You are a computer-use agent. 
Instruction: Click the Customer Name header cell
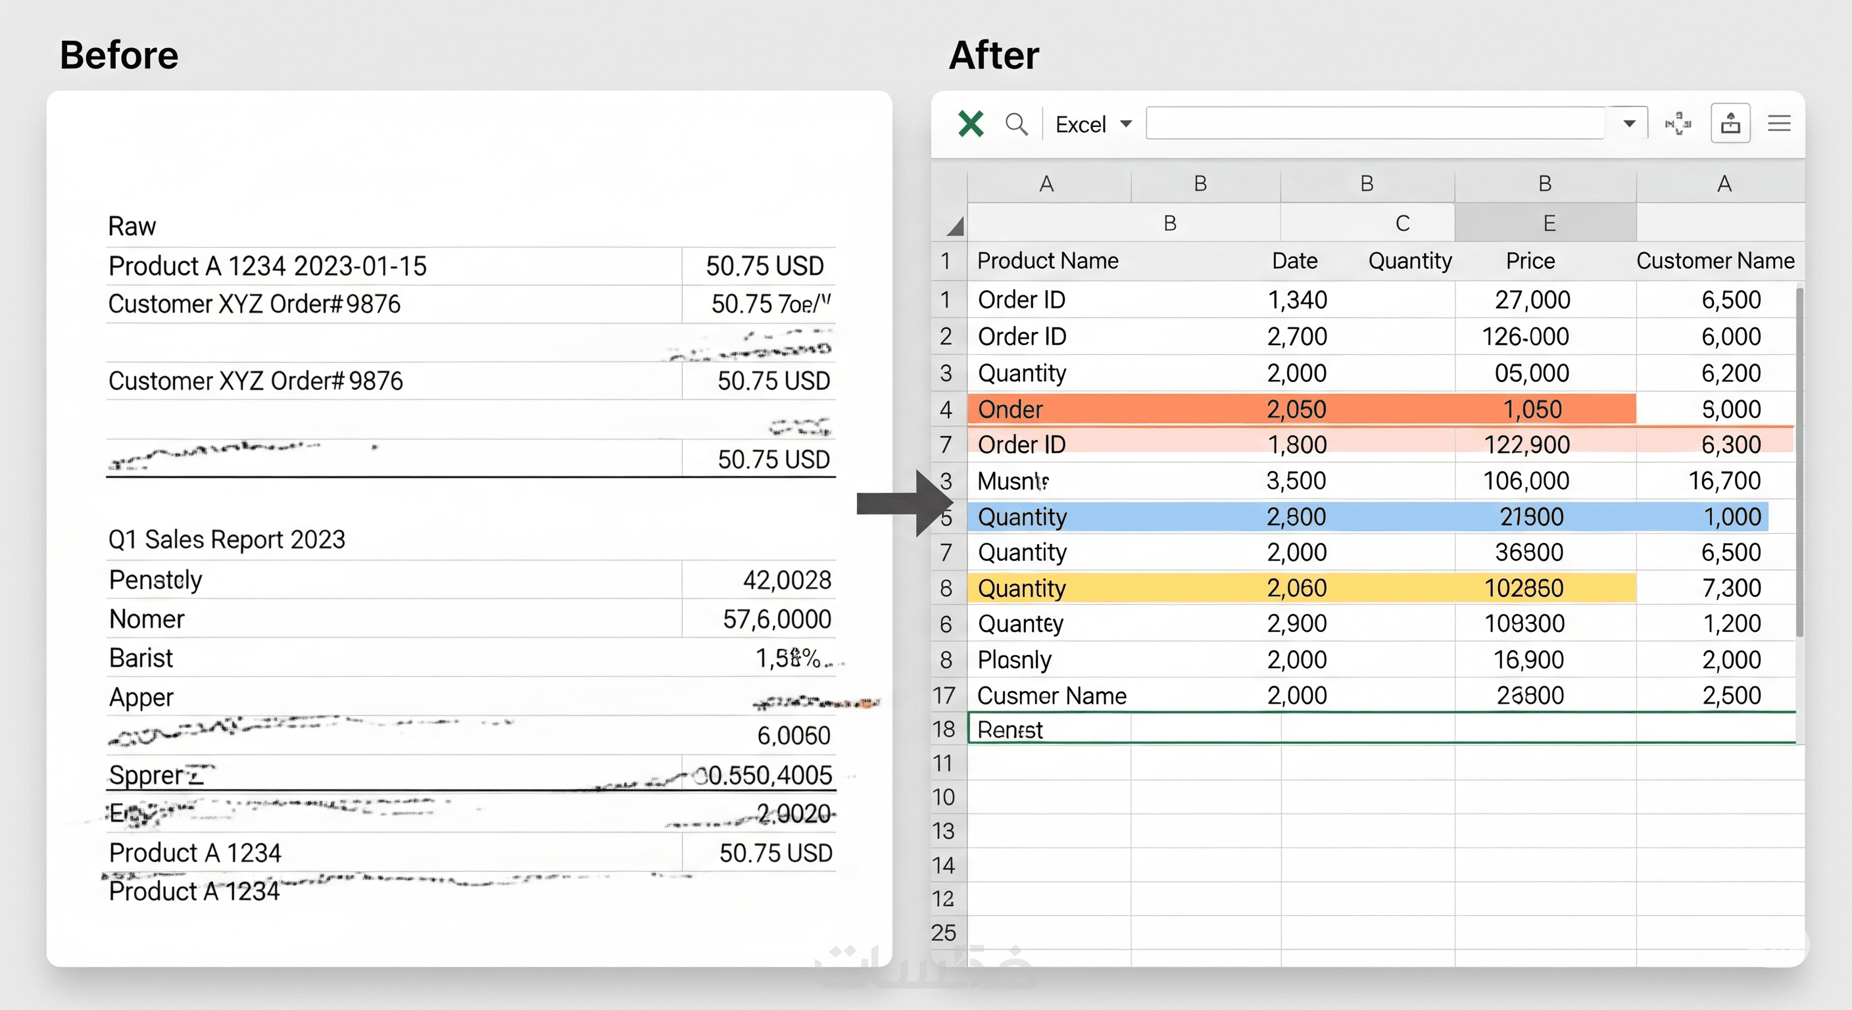1715,260
